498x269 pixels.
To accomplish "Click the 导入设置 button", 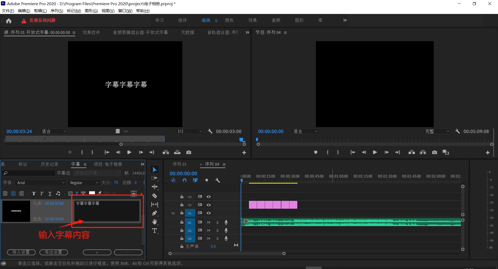I will [21, 252].
